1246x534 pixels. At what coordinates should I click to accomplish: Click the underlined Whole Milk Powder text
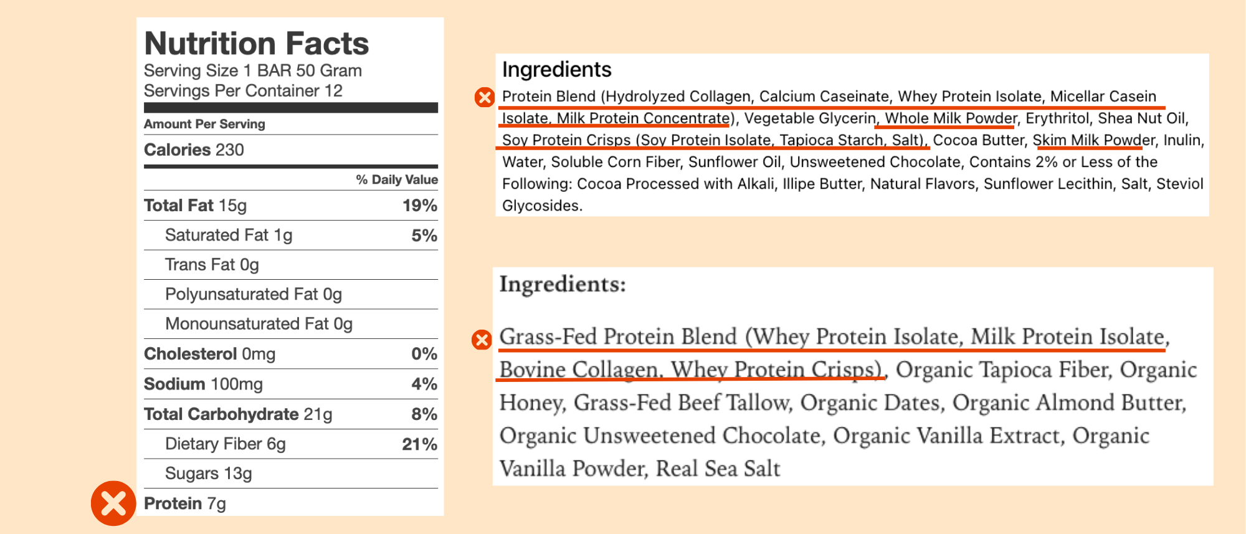pos(951,118)
